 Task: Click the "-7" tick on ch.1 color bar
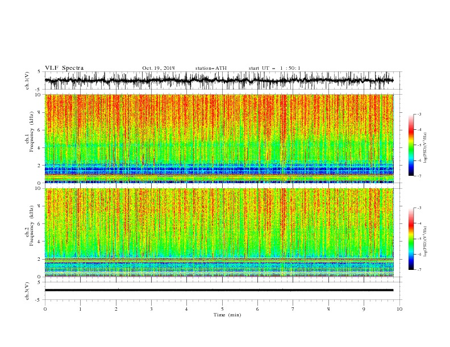tap(419, 176)
